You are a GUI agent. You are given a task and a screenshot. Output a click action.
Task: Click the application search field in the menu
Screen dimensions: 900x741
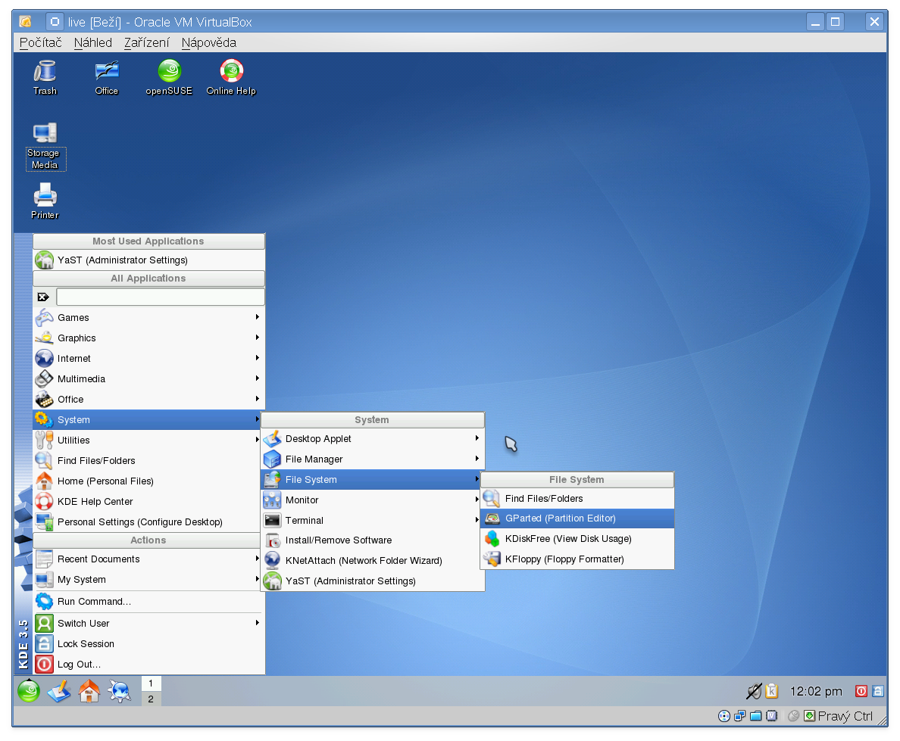(160, 297)
